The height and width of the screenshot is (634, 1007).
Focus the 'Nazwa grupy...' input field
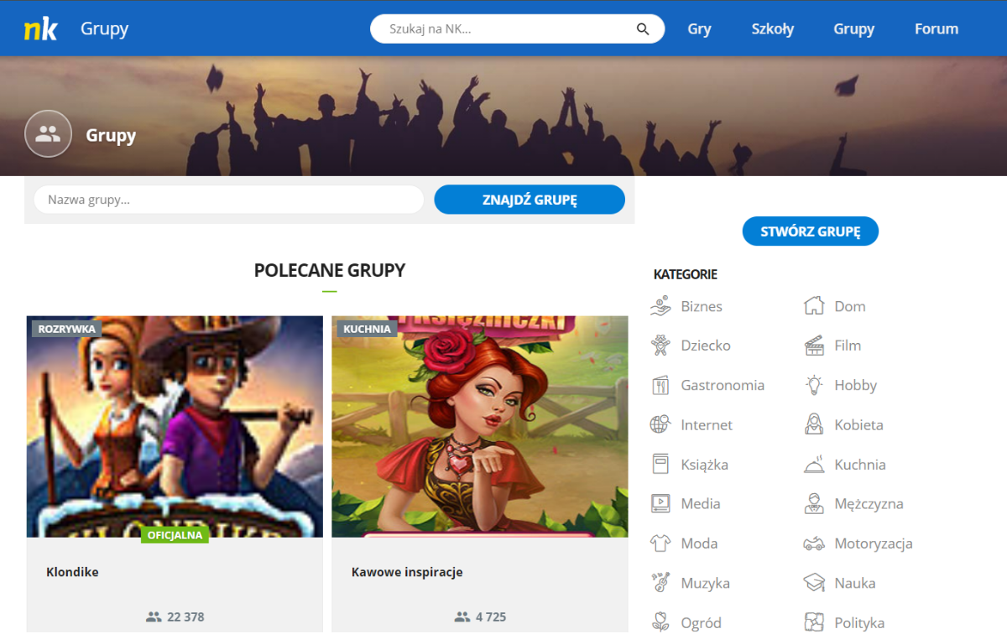(x=228, y=200)
